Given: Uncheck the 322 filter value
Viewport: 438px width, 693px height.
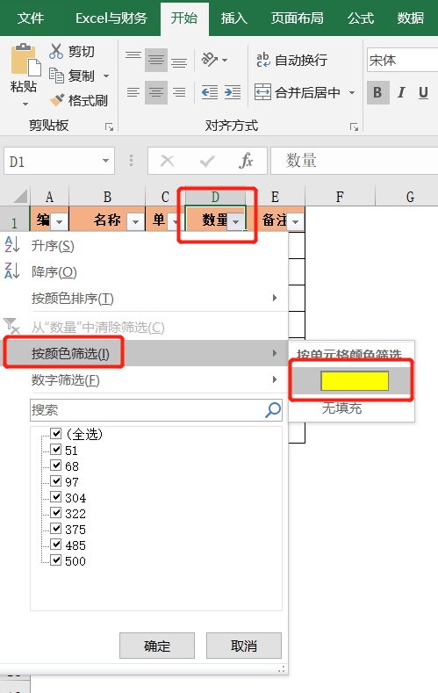Looking at the screenshot, I should pyautogui.click(x=55, y=512).
